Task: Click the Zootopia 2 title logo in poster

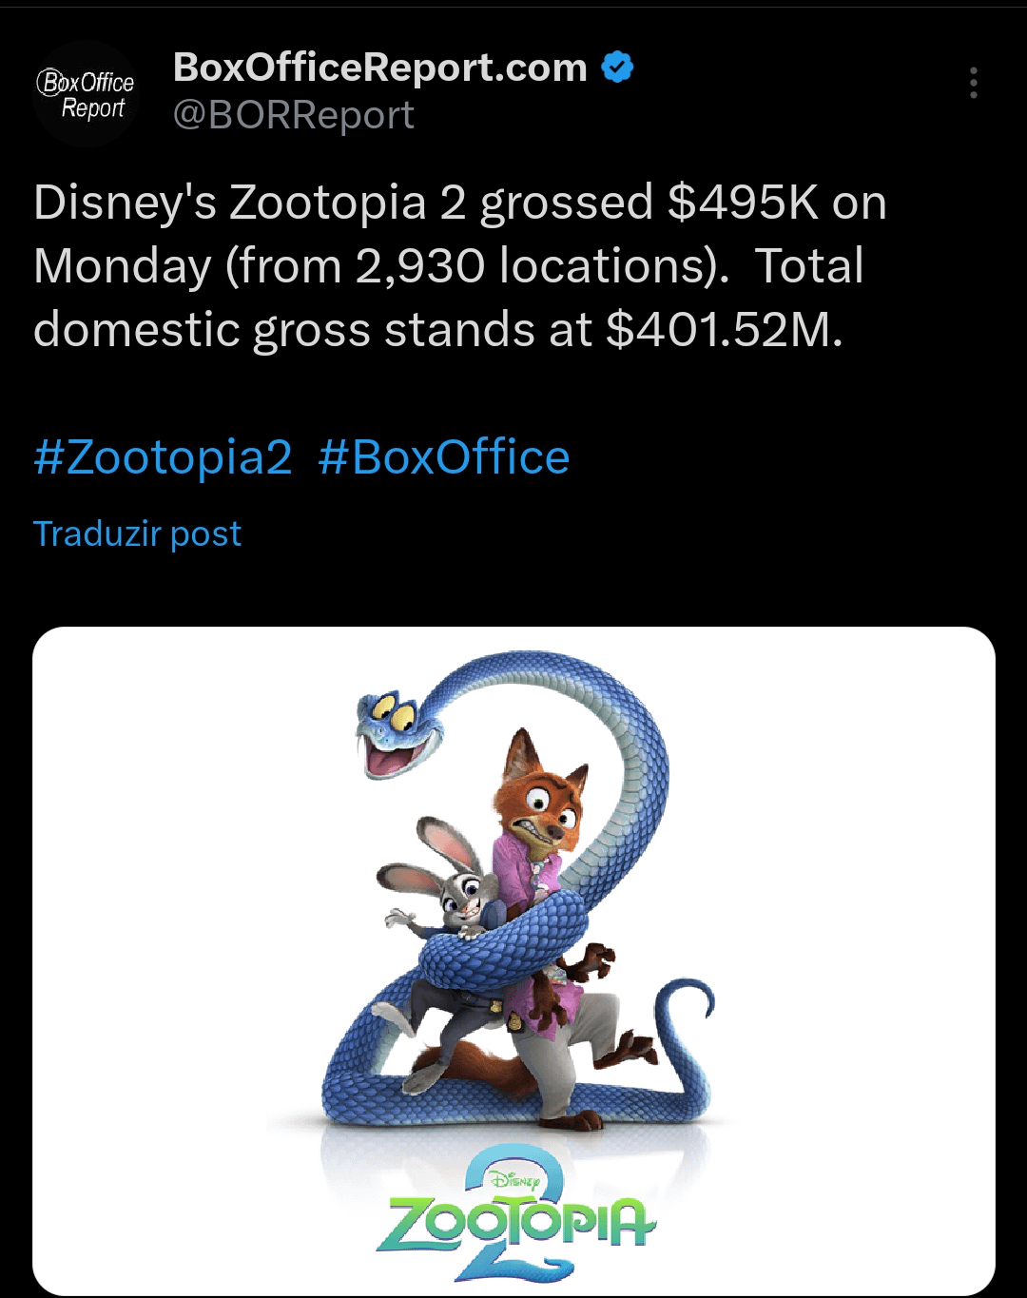Action: [x=516, y=1217]
